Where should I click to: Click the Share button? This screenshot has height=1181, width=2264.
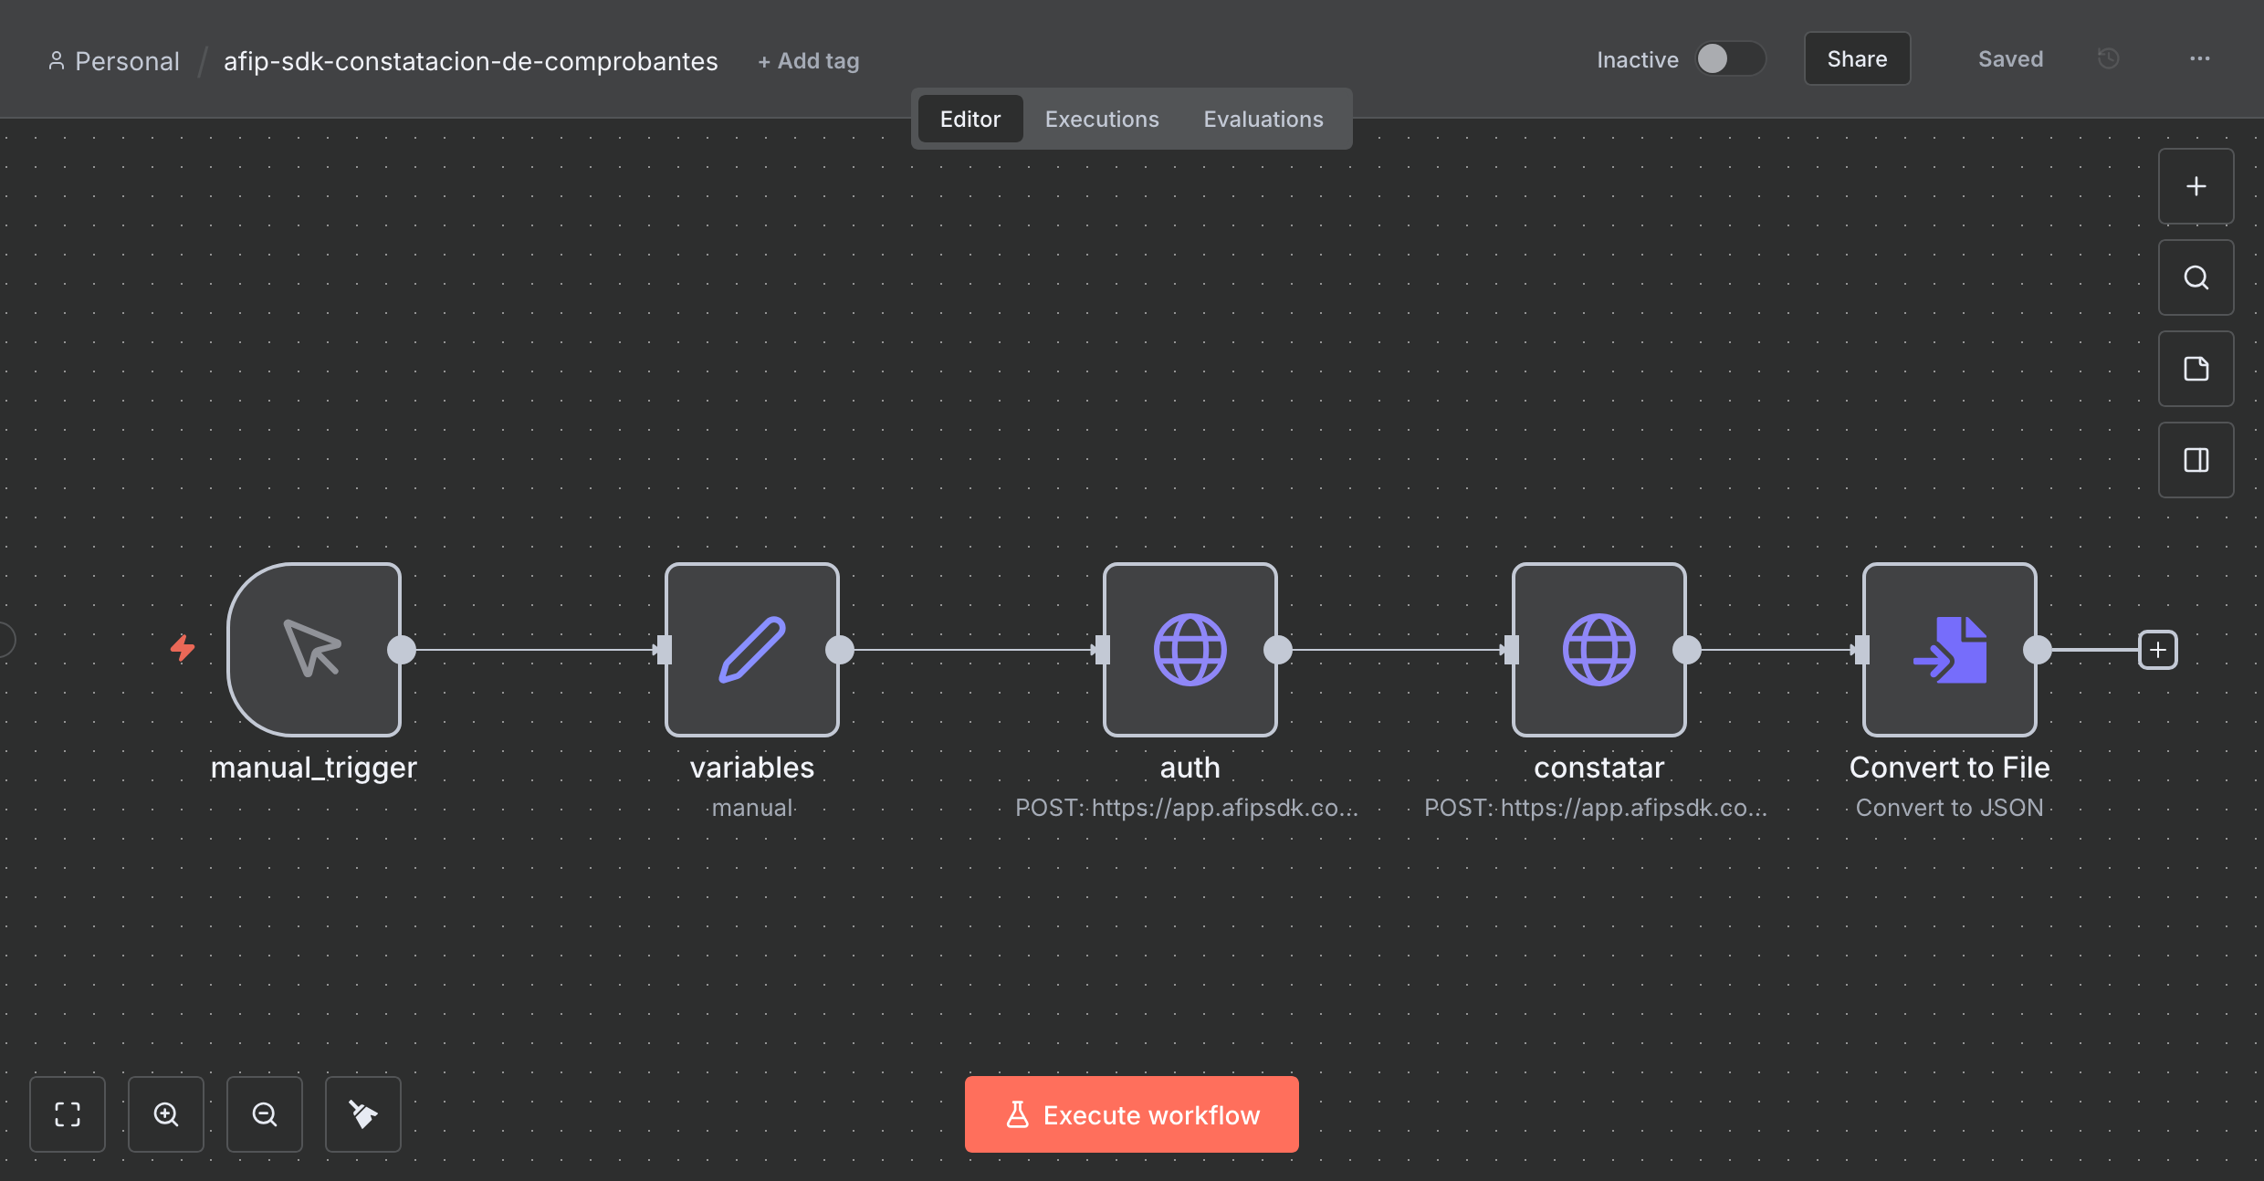coord(1857,59)
